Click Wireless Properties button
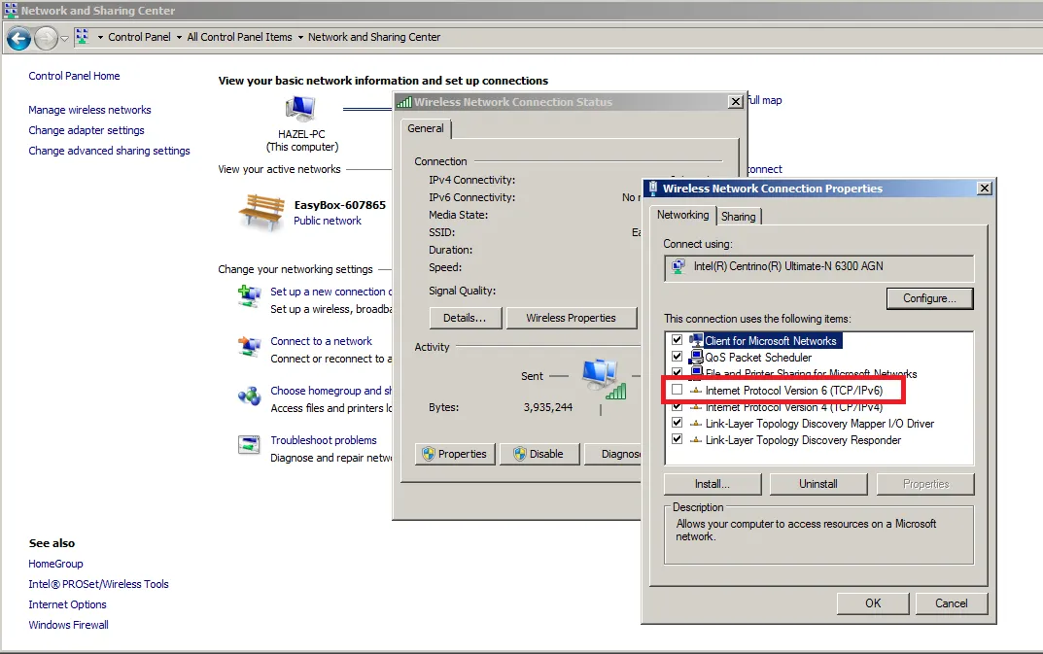This screenshot has height=654, width=1043. (x=571, y=318)
